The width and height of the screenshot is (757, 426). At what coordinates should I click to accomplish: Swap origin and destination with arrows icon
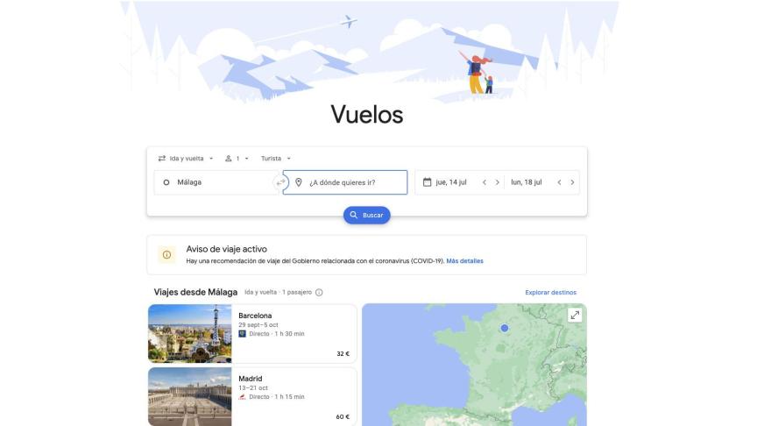click(x=280, y=182)
